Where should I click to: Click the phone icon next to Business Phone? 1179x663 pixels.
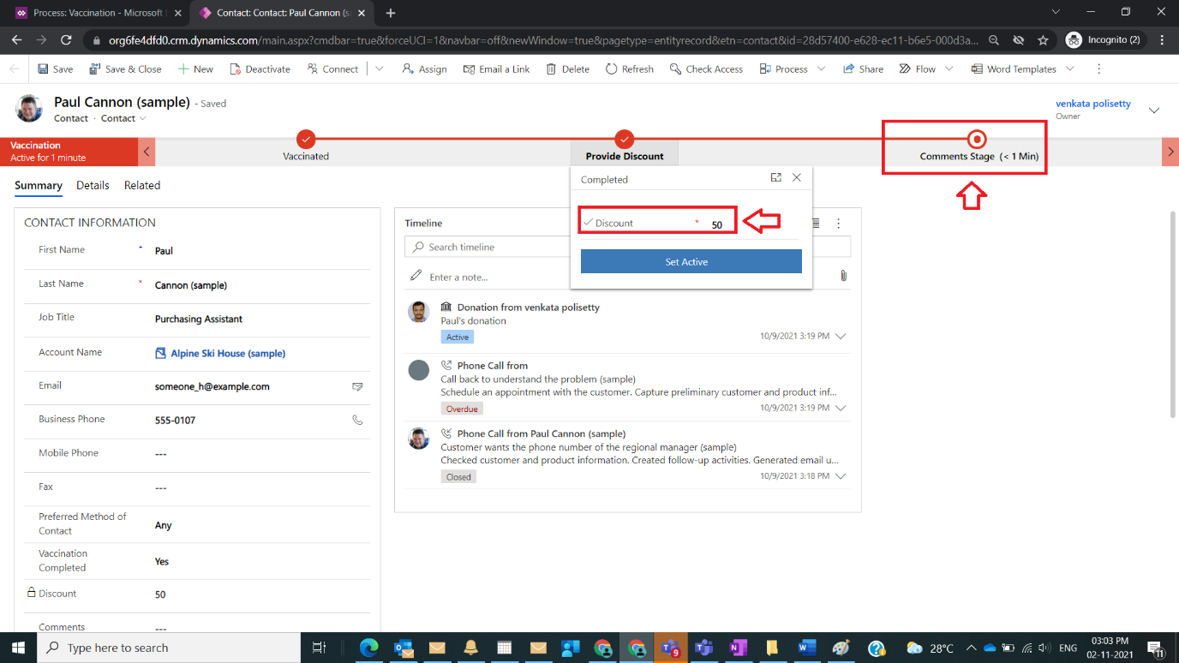357,421
